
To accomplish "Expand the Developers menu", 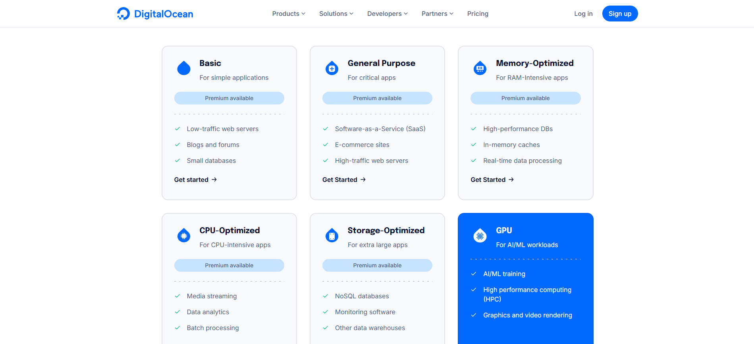I will click(387, 14).
